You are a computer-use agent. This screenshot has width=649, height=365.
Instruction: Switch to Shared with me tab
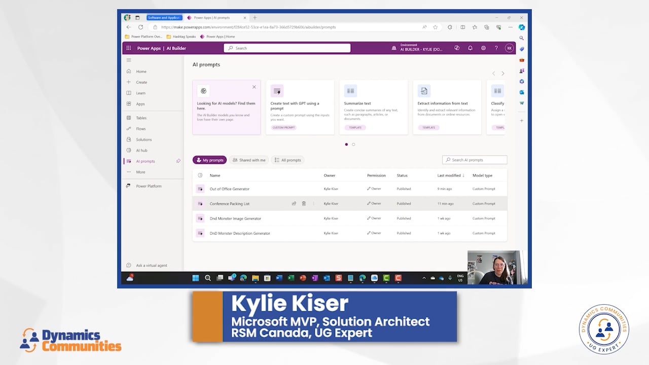point(248,160)
